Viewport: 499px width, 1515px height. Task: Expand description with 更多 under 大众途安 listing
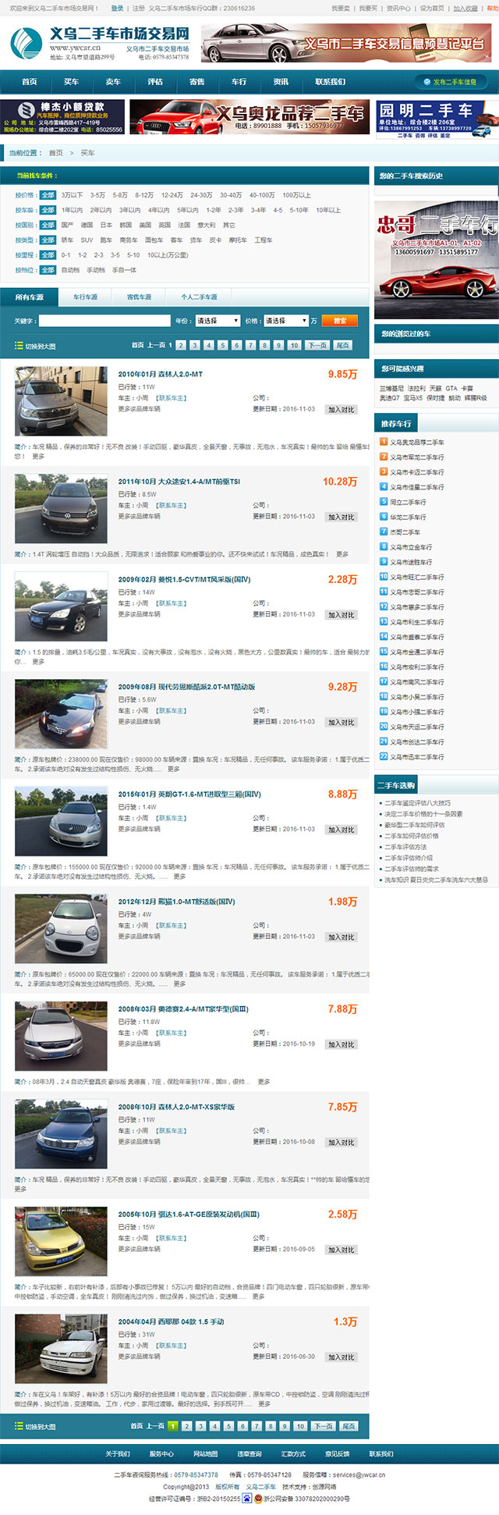342,554
